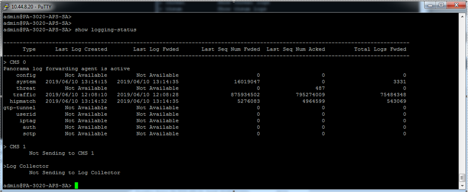Click the green cursor at the prompt
The width and height of the screenshot is (468, 192).
coord(76,185)
